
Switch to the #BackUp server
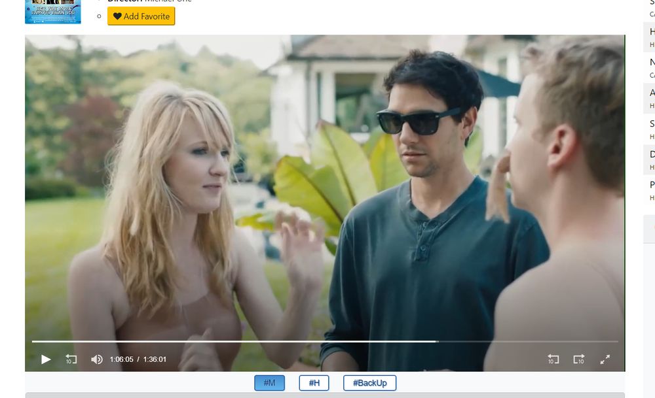coord(369,383)
